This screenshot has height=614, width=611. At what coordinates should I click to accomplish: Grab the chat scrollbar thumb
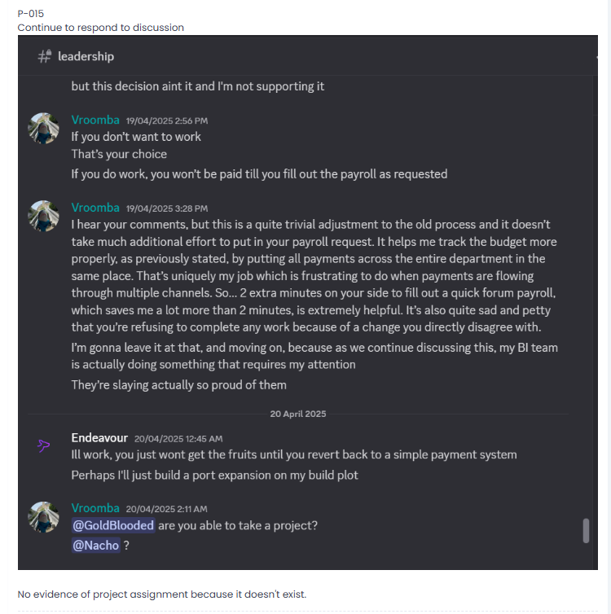586,530
